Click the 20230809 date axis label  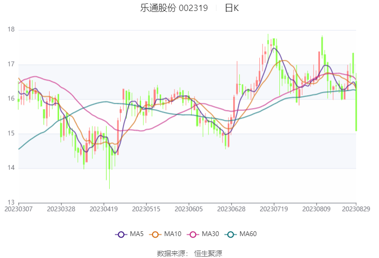click(317, 209)
